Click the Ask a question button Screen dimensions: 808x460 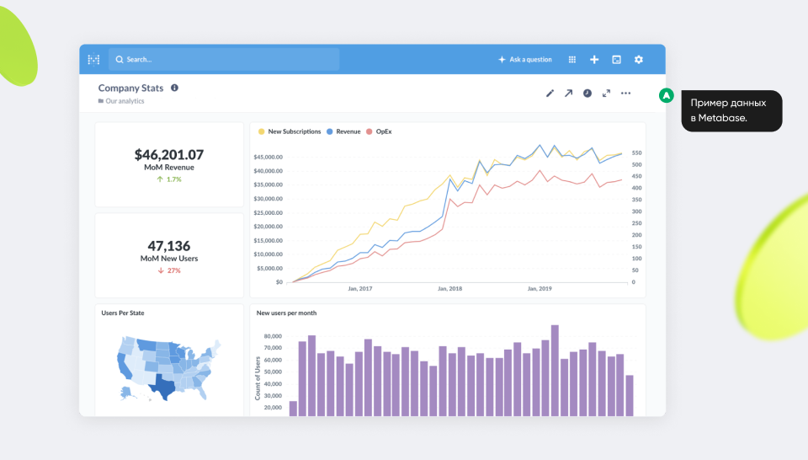525,60
